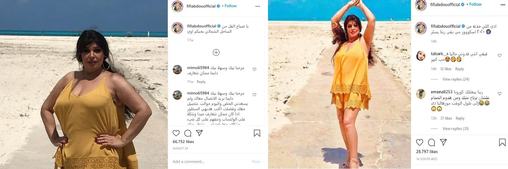This screenshot has width=508, height=169.
Task: Open comment bubble icon on left post
Action: pos(188,133)
